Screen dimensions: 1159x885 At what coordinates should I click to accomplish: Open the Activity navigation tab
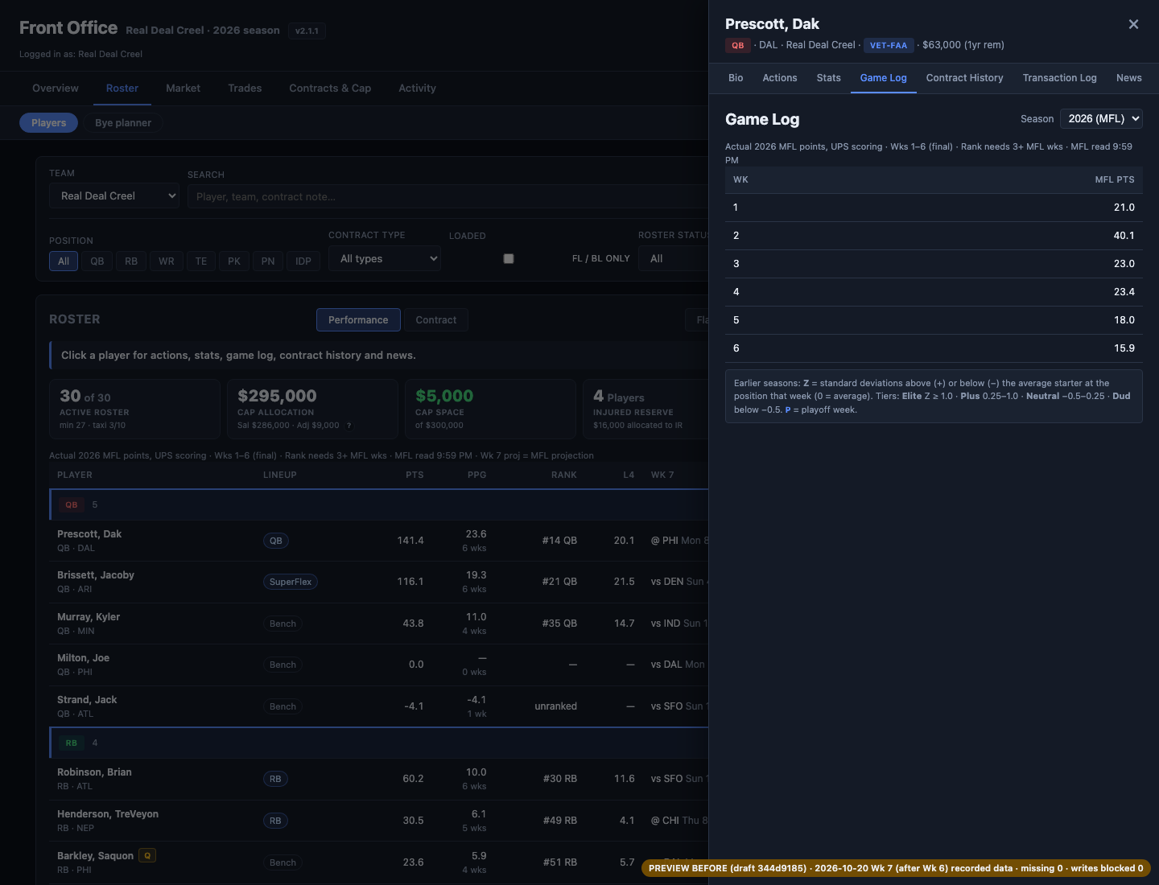[417, 88]
